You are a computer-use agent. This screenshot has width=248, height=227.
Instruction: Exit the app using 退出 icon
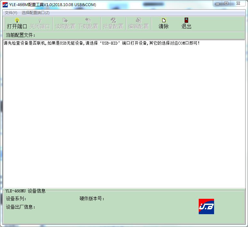click(186, 21)
